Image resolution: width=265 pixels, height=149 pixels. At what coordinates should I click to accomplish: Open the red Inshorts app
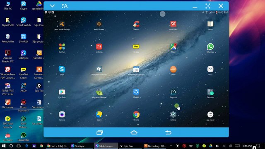click(99, 47)
